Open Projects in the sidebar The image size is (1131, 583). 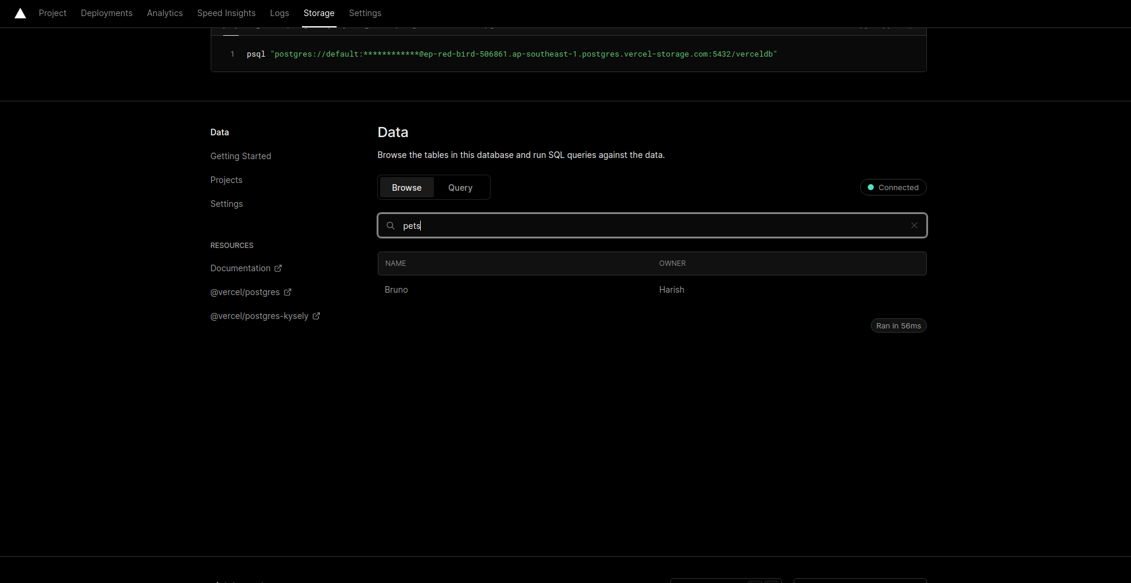(x=226, y=180)
